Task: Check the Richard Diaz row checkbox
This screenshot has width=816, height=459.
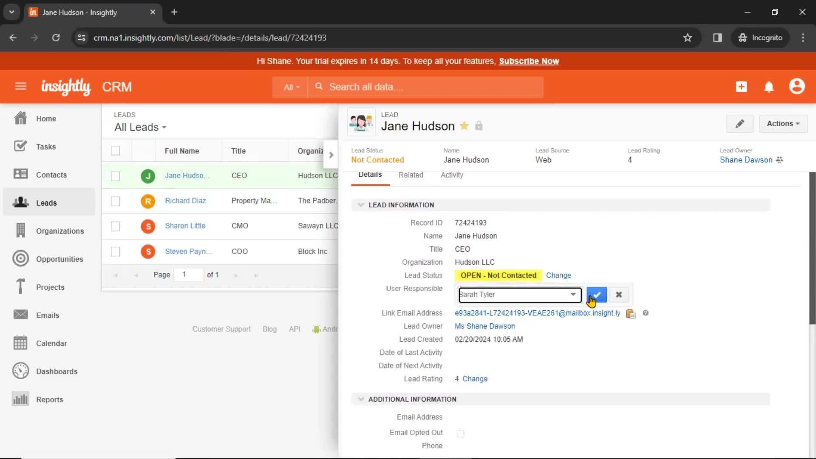Action: click(x=116, y=201)
